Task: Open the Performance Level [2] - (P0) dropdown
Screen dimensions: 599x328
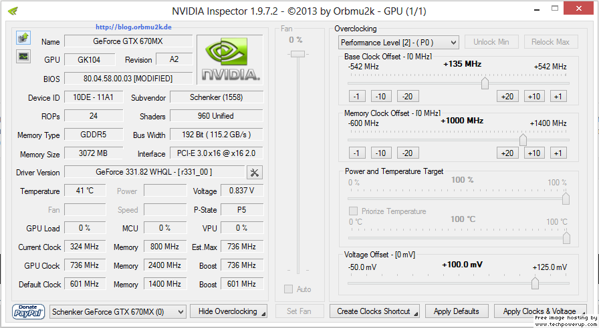Action: click(398, 42)
